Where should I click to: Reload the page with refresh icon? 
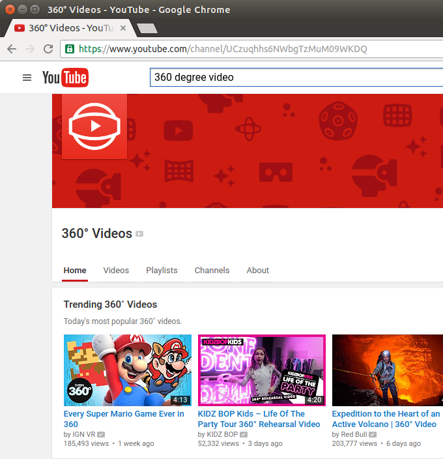pyautogui.click(x=48, y=49)
